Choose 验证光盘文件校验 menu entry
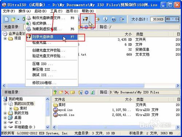 (52, 56)
